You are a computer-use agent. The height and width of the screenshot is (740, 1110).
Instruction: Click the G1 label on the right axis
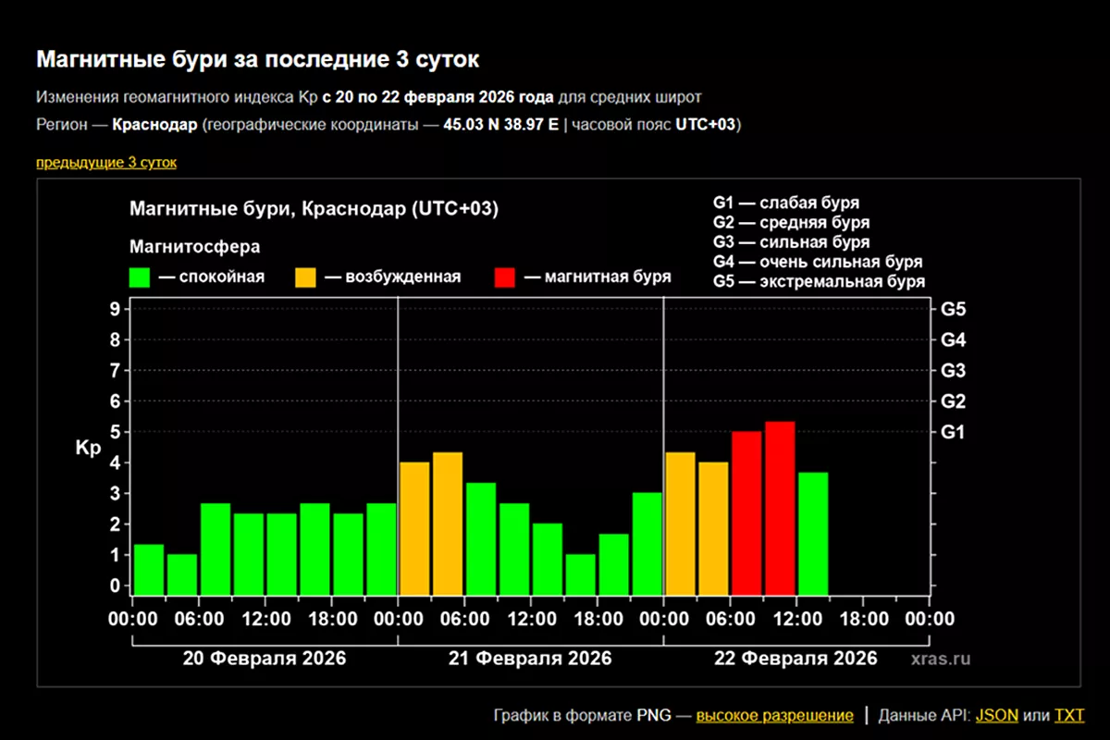tap(953, 432)
